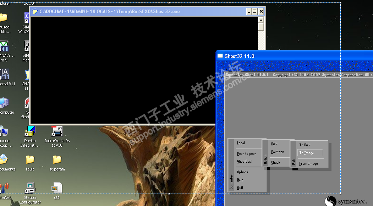Open the Device Integration desktop shortcut
This screenshot has width=373, height=206.
[x=30, y=136]
